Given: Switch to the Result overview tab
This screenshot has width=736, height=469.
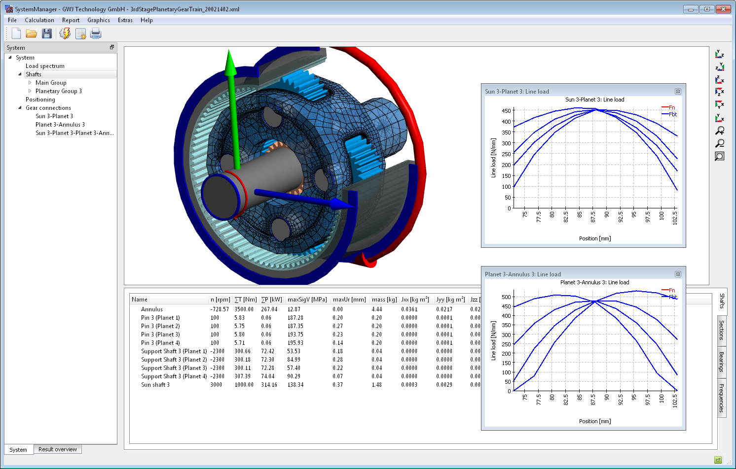Looking at the screenshot, I should 58,449.
